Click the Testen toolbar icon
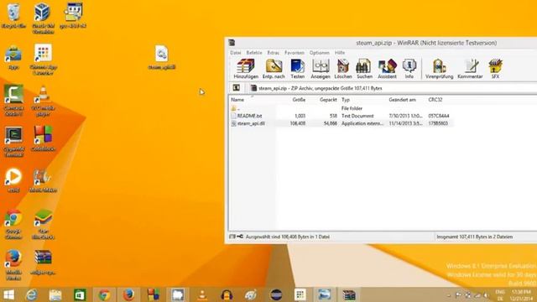Screen dimensions: 537x302 click(297, 69)
